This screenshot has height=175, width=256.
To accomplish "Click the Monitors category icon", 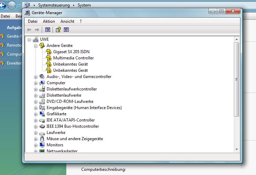I will [x=42, y=145].
